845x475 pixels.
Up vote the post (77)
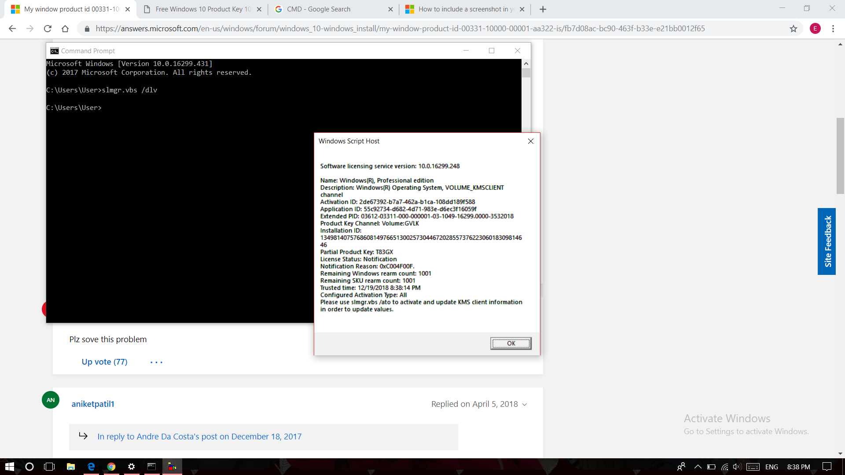click(x=104, y=362)
